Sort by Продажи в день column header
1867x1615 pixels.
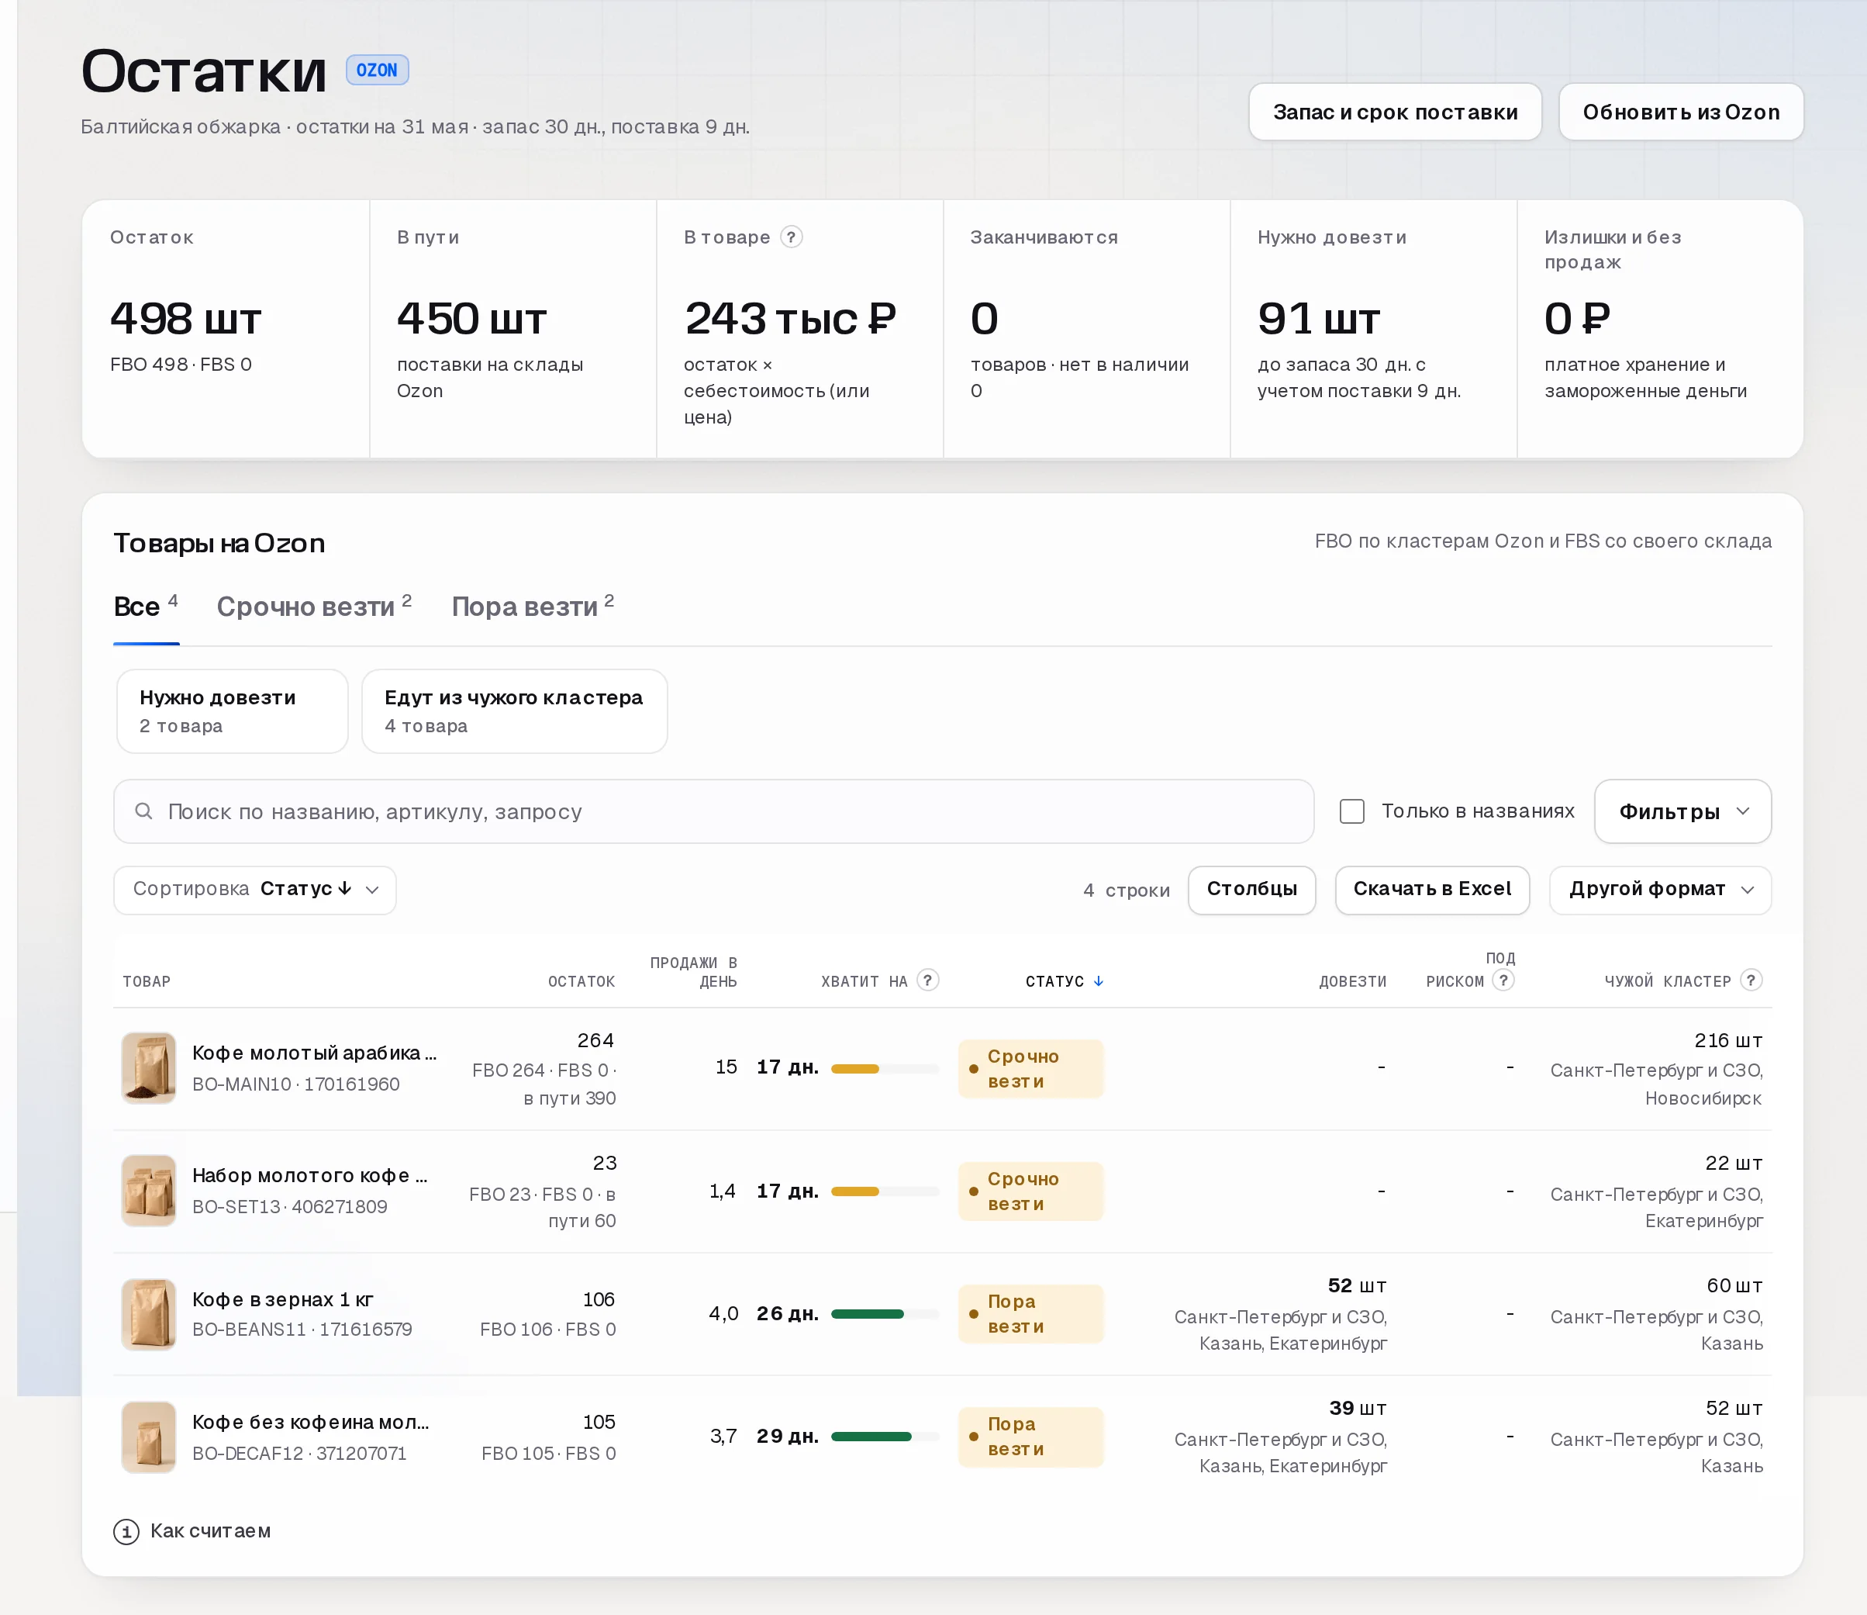[x=693, y=972]
